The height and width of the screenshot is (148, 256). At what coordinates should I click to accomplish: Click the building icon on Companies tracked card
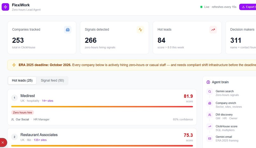(x=68, y=30)
